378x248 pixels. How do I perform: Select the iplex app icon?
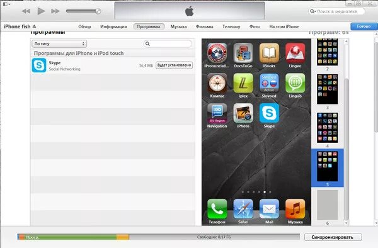(243, 83)
